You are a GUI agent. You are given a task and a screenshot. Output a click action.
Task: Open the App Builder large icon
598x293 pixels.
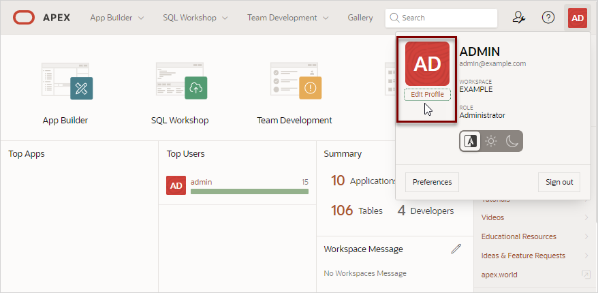67,80
